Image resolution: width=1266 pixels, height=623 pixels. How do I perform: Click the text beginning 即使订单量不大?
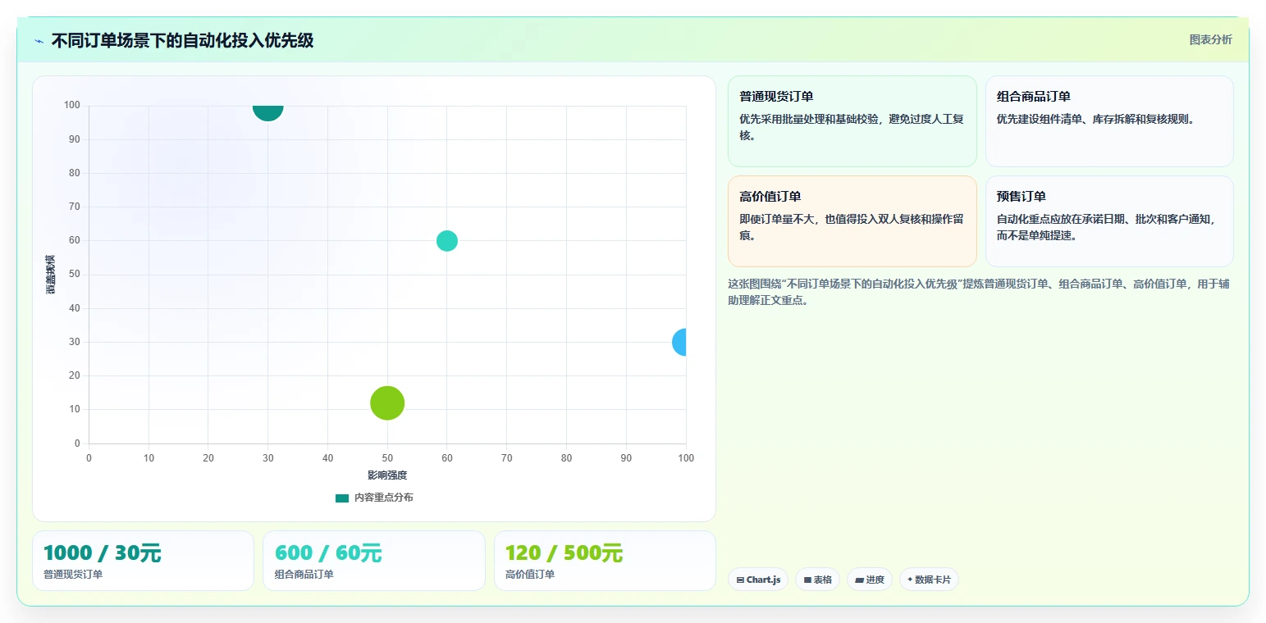click(852, 227)
